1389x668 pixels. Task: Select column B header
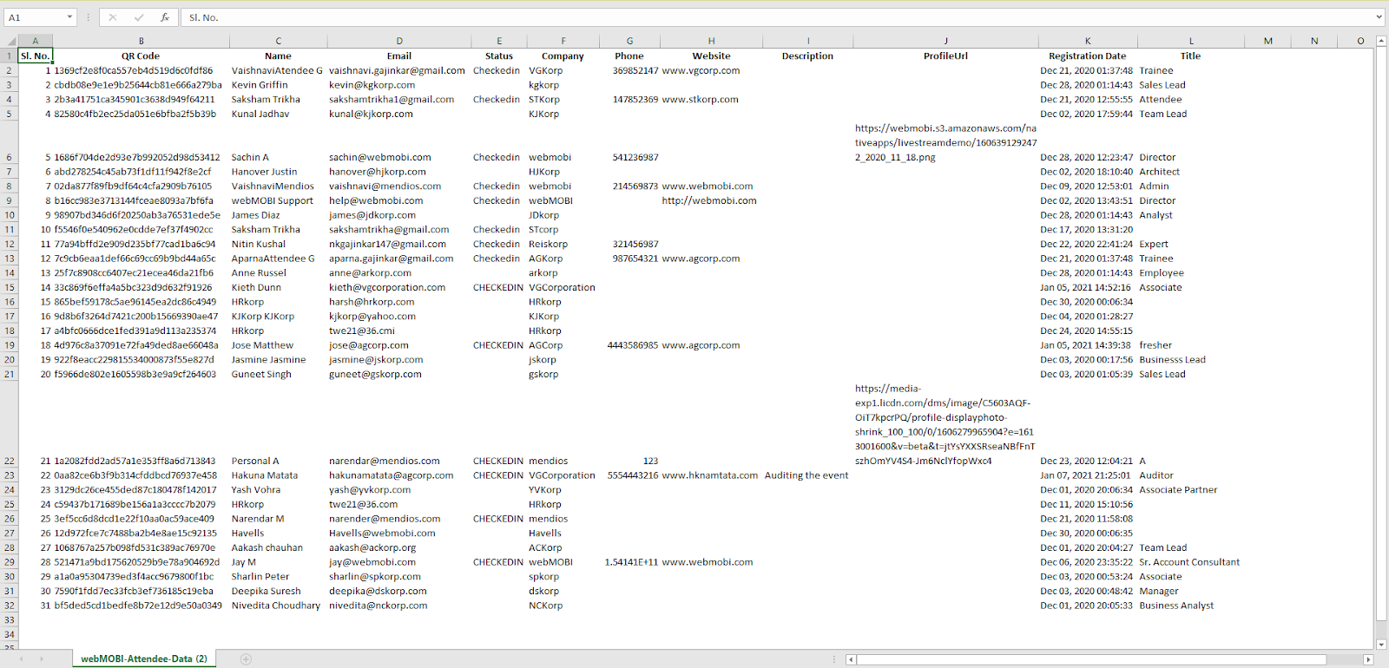coord(142,41)
